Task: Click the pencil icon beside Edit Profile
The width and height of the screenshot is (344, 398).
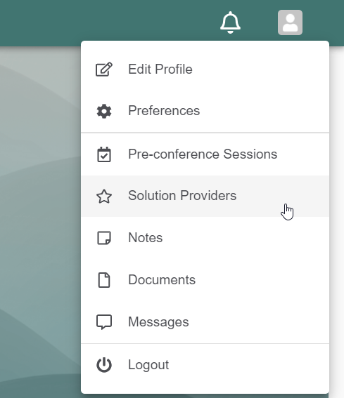Action: 104,69
